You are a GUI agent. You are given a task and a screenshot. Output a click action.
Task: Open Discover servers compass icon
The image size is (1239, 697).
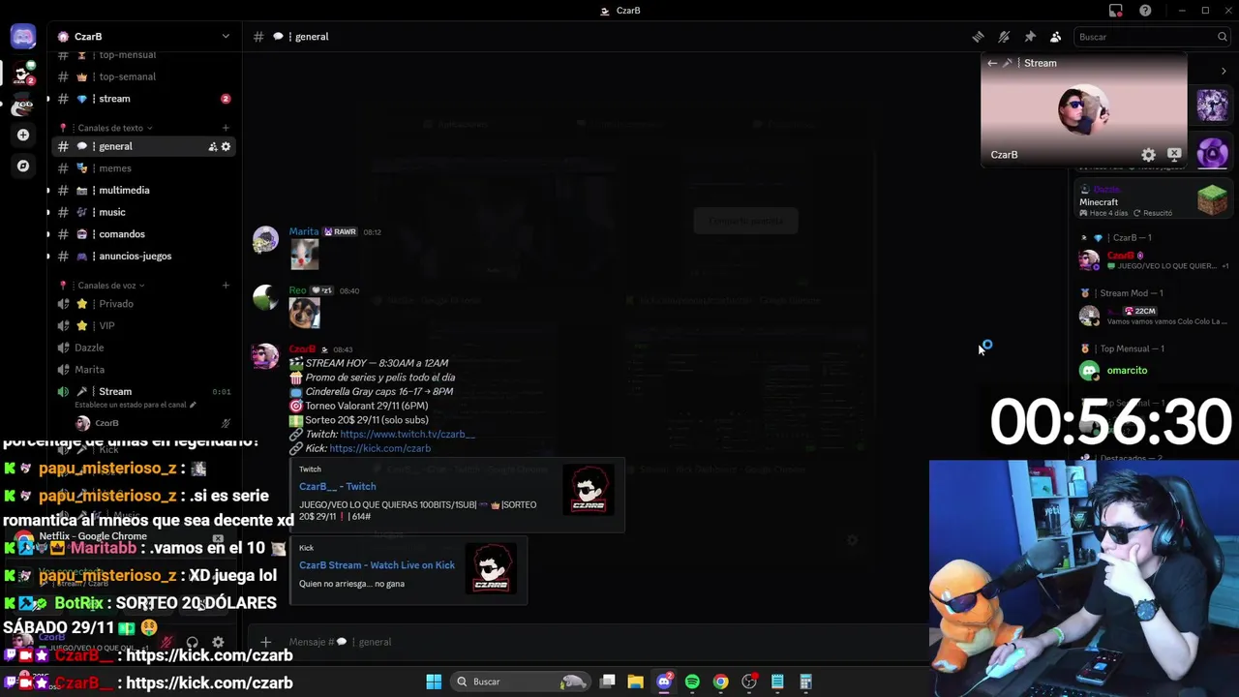pos(23,166)
